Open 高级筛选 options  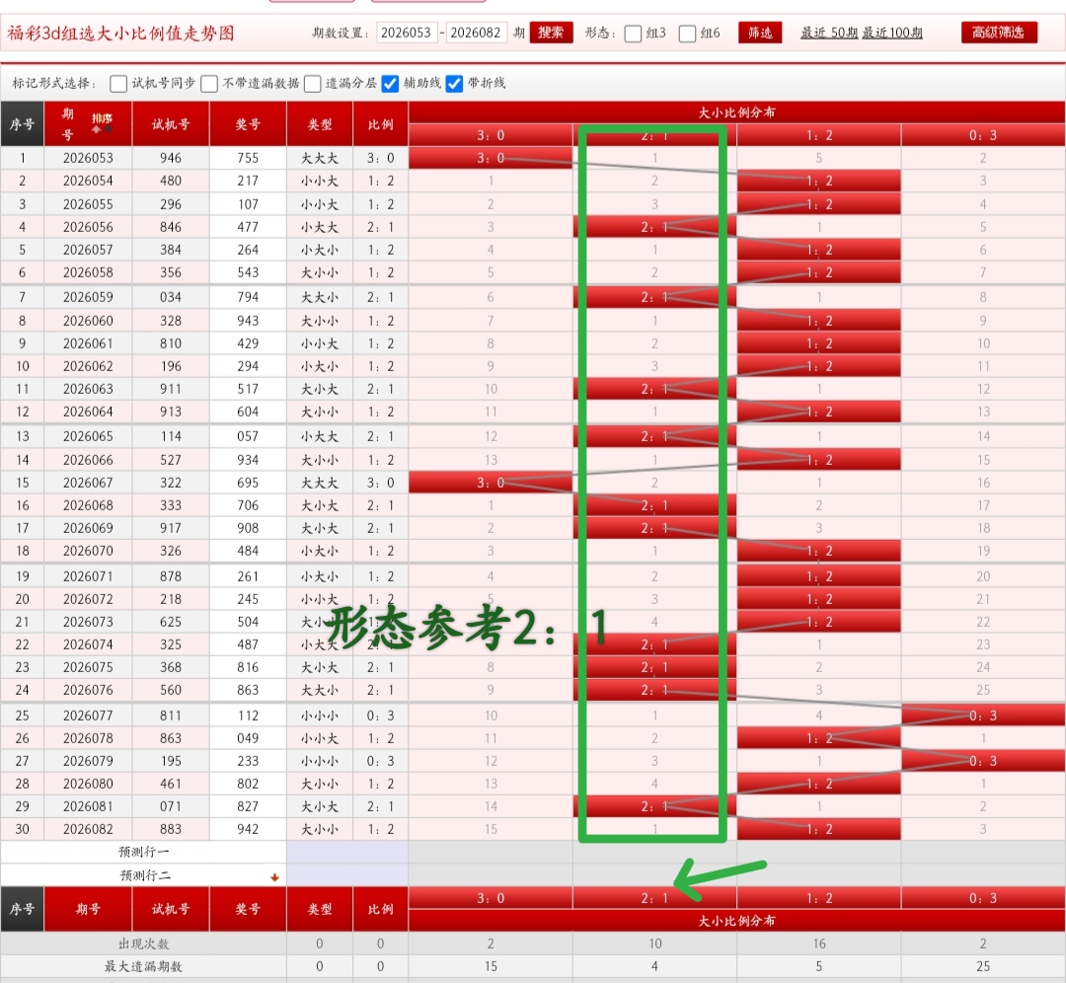999,33
